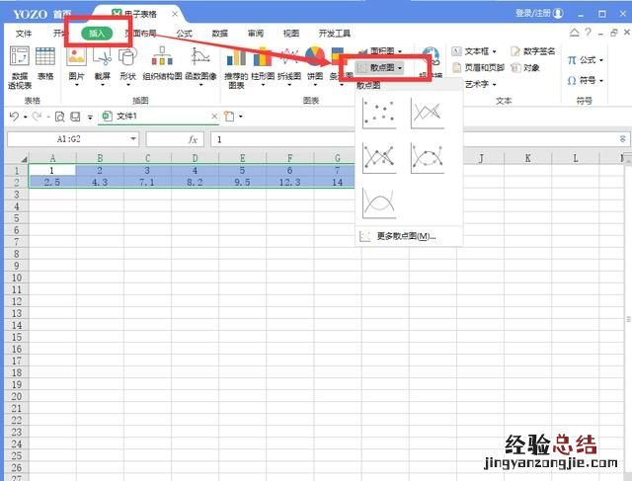Viewport: 632px width, 481px height.
Task: Select column header J
Action: [x=481, y=158]
